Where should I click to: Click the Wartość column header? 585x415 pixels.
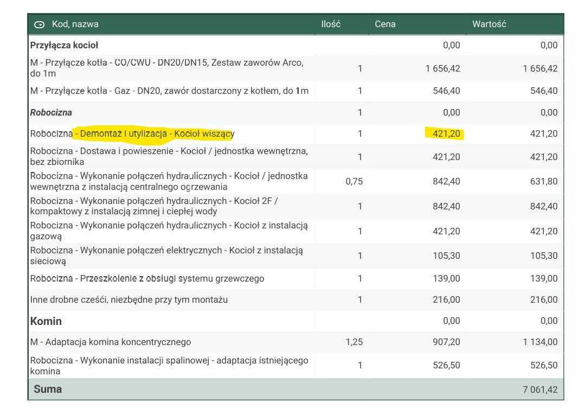pos(489,24)
